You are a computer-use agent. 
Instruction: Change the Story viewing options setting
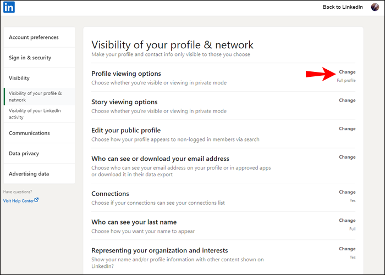(347, 100)
